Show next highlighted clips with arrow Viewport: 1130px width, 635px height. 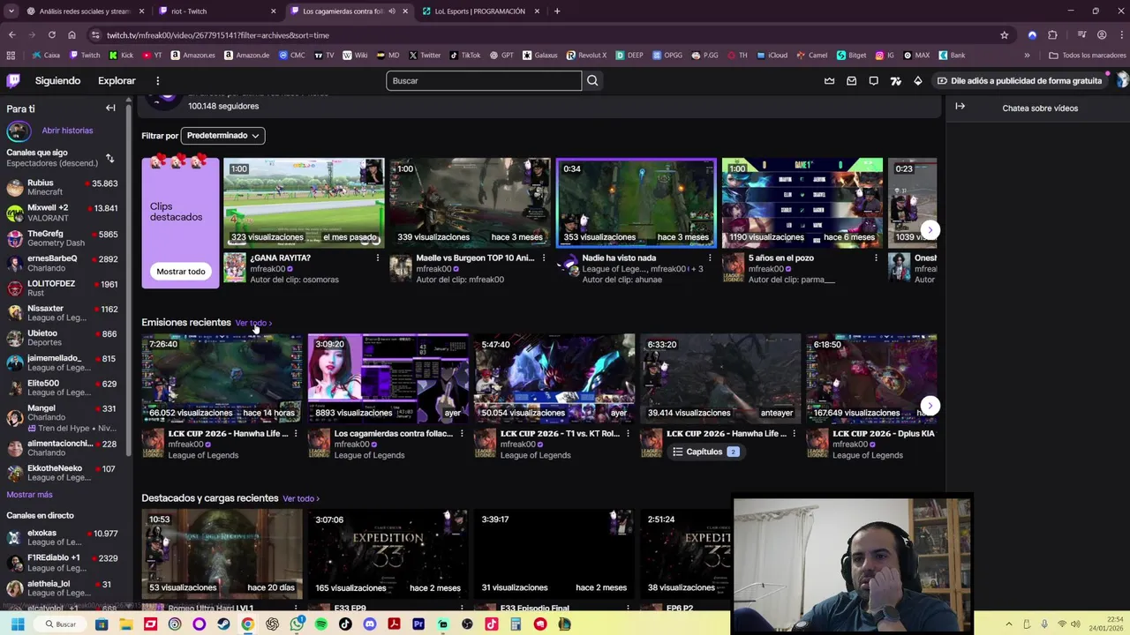click(930, 229)
